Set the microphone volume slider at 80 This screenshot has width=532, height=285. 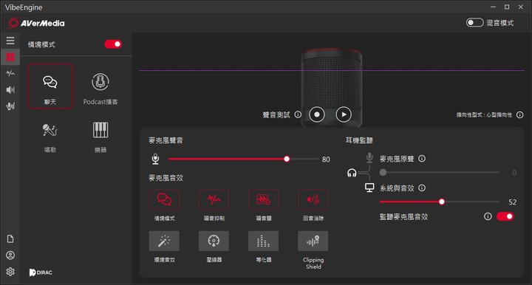pos(287,159)
